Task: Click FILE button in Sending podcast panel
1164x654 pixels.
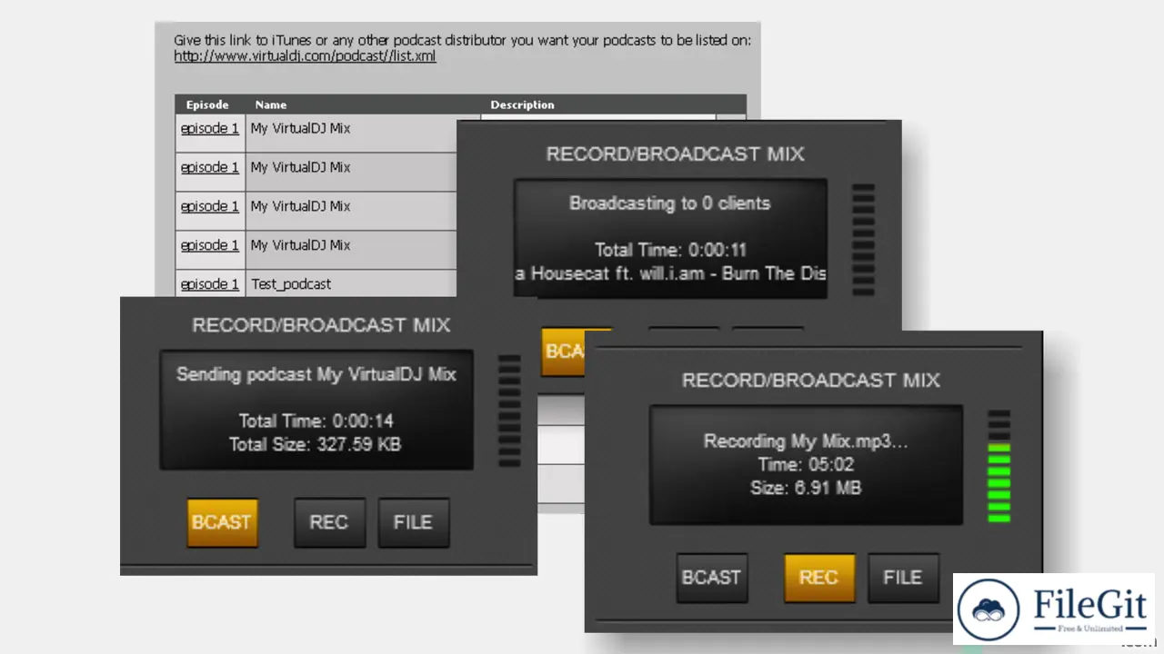Action: (x=413, y=522)
